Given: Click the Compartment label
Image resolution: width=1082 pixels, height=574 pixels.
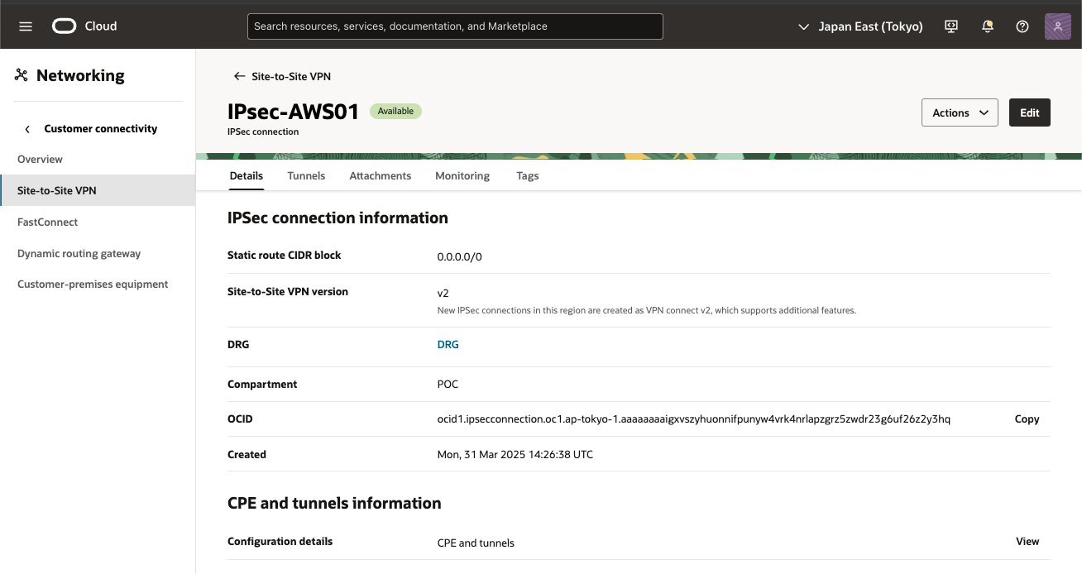Looking at the screenshot, I should [x=262, y=385].
